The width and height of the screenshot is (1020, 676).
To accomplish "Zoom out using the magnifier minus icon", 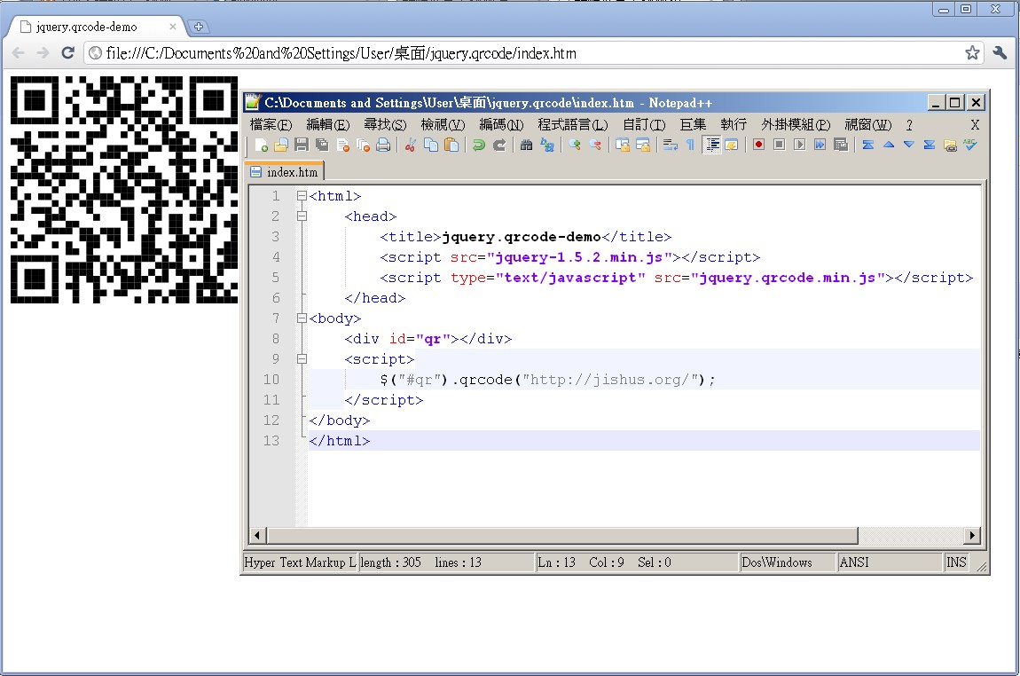I will click(595, 145).
